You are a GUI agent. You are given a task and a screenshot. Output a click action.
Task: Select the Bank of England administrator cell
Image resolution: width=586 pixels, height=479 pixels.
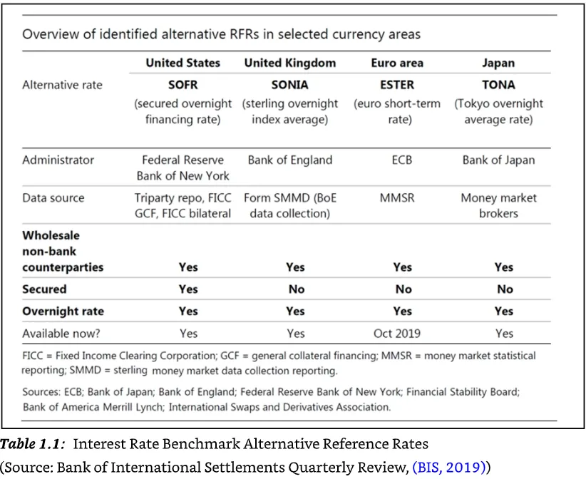290,160
